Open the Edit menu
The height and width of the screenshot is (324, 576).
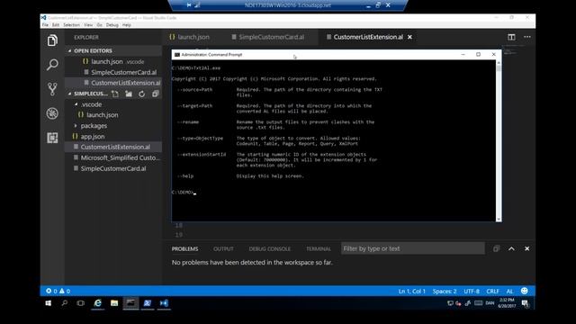56,25
